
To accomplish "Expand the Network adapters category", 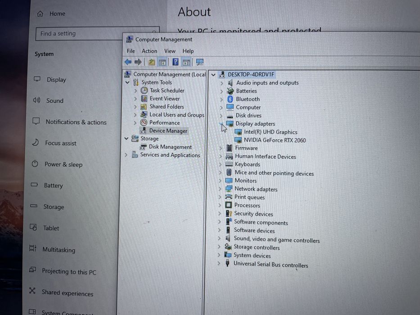I will (x=220, y=189).
